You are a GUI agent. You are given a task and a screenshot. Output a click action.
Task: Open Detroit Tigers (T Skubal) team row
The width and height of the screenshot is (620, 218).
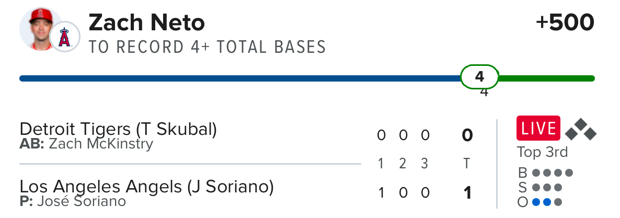coord(118,129)
